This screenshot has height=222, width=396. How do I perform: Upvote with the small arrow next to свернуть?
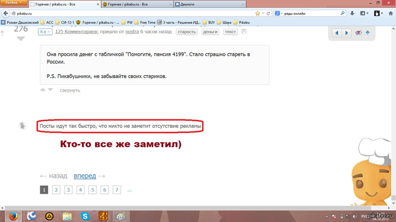click(x=43, y=90)
